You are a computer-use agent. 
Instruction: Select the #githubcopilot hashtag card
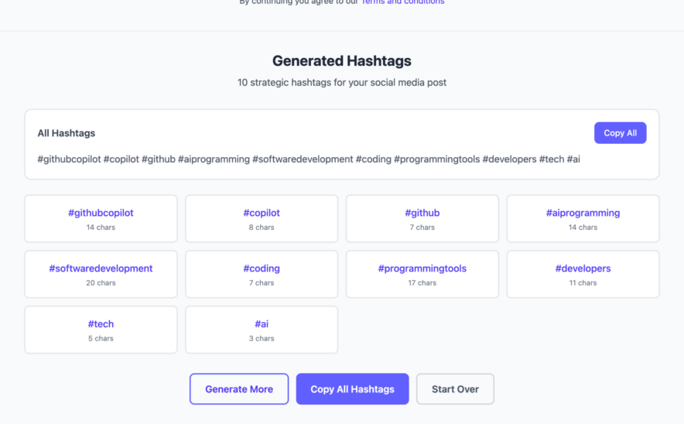click(101, 218)
